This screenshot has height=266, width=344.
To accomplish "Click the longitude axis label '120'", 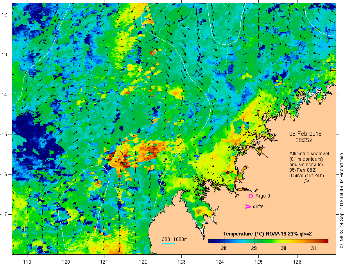I will 66,262.
